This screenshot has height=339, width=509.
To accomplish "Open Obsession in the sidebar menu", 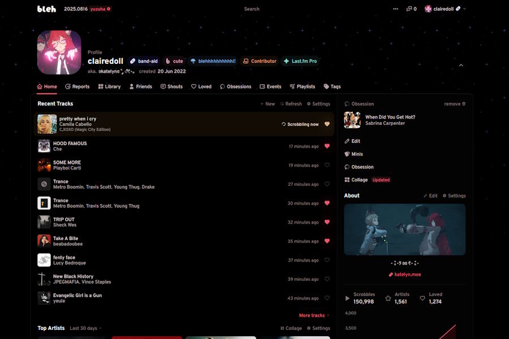I will [x=359, y=167].
